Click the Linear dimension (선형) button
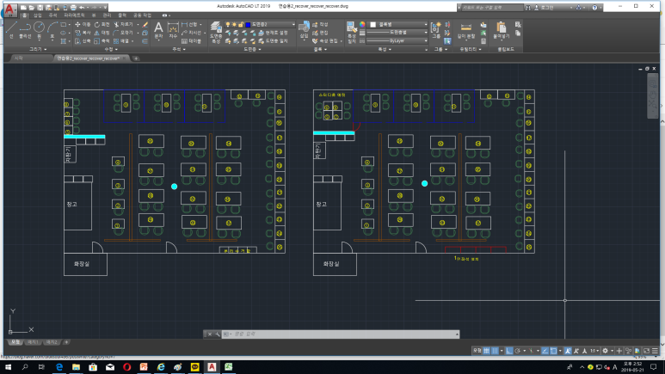665x374 pixels. pos(189,25)
